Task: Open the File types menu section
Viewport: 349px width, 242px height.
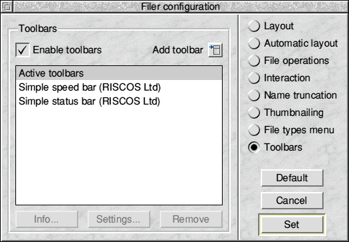Action: 254,130
